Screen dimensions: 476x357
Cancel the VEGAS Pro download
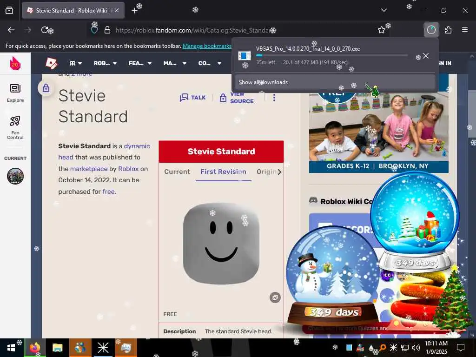[426, 56]
